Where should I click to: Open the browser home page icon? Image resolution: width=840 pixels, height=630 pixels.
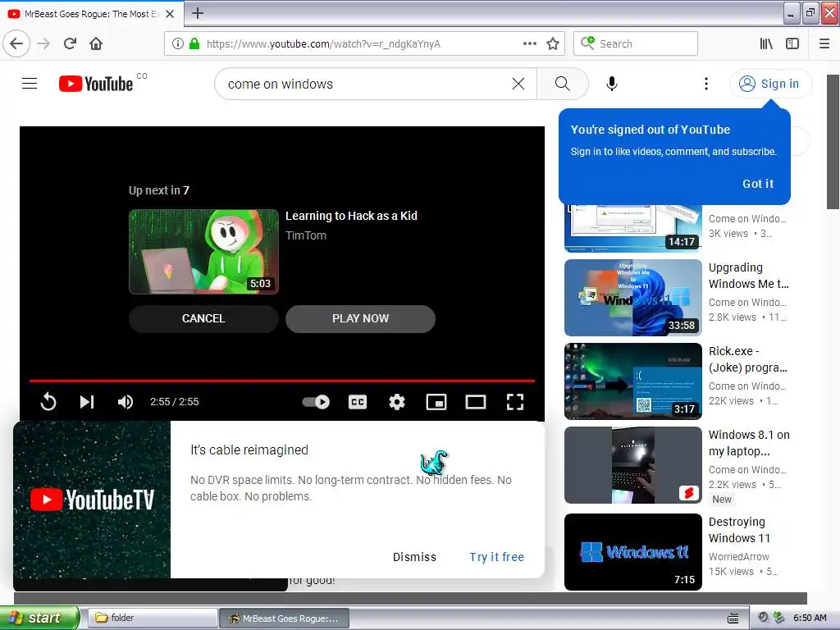pyautogui.click(x=96, y=43)
